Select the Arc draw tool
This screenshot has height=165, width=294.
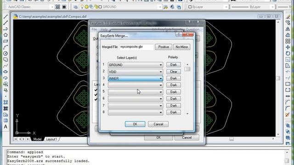tap(6, 47)
